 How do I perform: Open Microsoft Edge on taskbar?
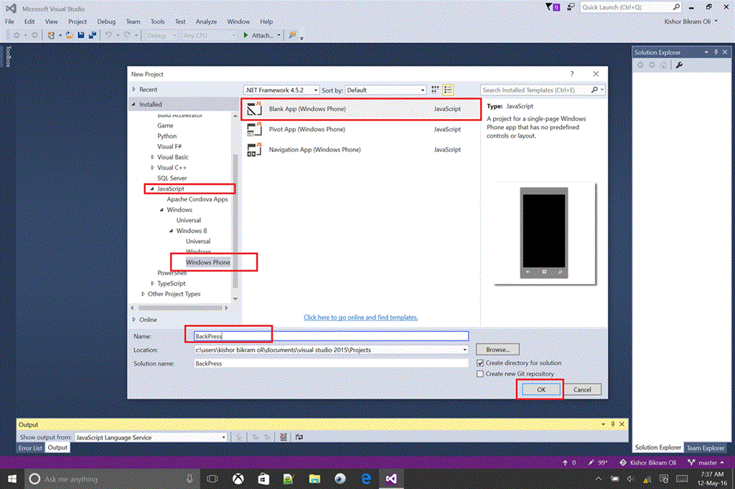coord(365,479)
